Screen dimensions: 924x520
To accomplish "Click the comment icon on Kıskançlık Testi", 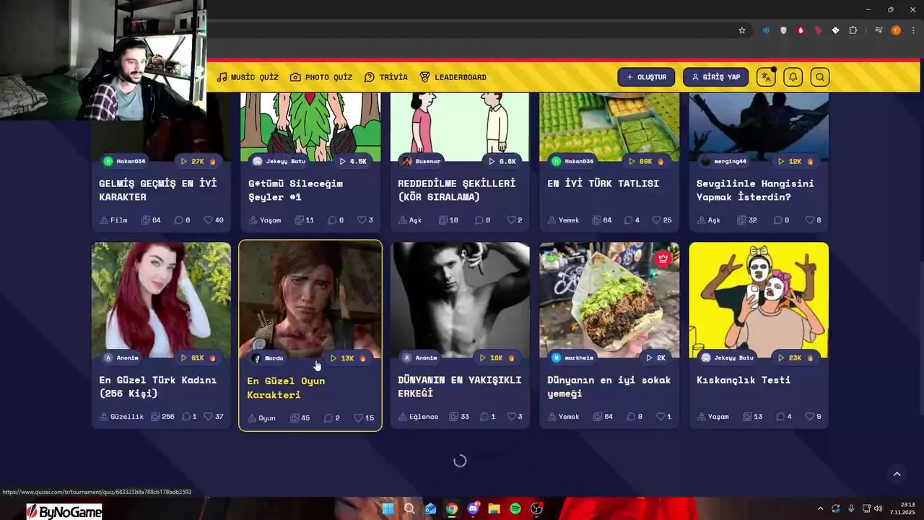I will (780, 417).
